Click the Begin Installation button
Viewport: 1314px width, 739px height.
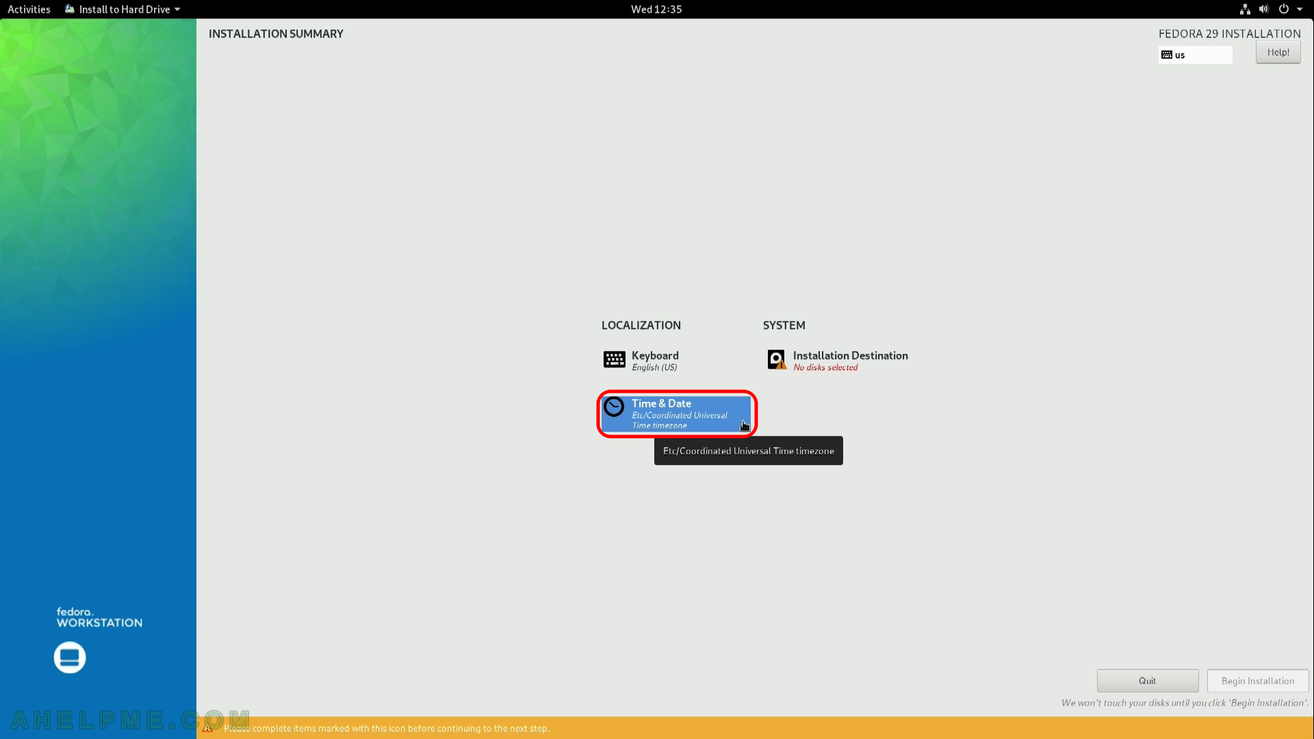pos(1258,681)
